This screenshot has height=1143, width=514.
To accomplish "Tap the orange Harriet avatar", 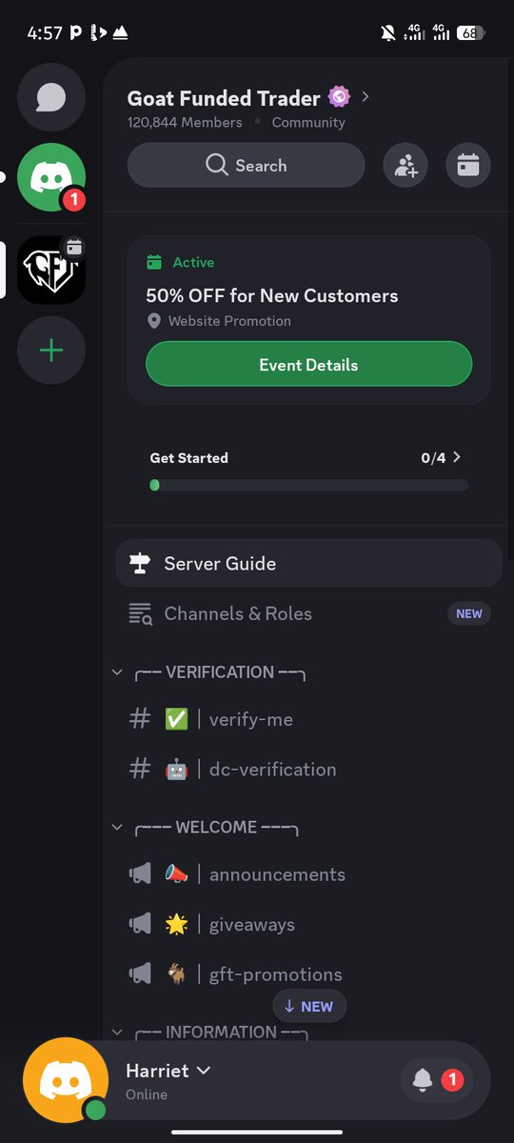I will 66,1080.
